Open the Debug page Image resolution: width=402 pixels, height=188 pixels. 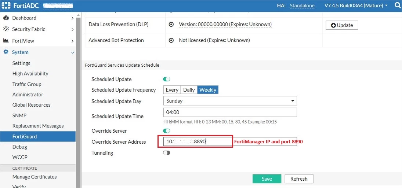click(x=19, y=147)
